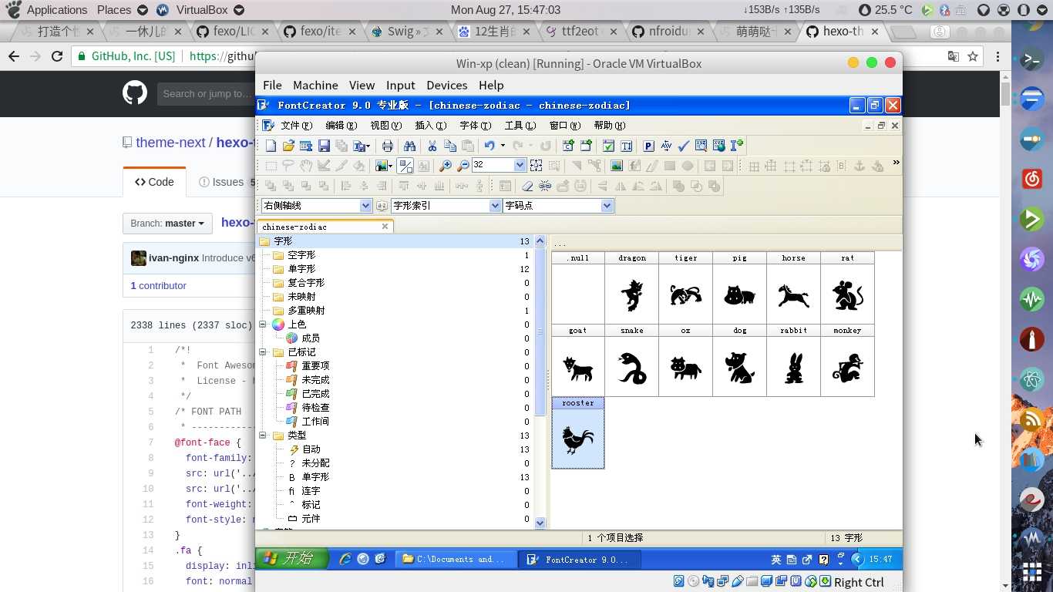Collapse the 已标记 tree node
The image size is (1053, 592).
coord(262,352)
